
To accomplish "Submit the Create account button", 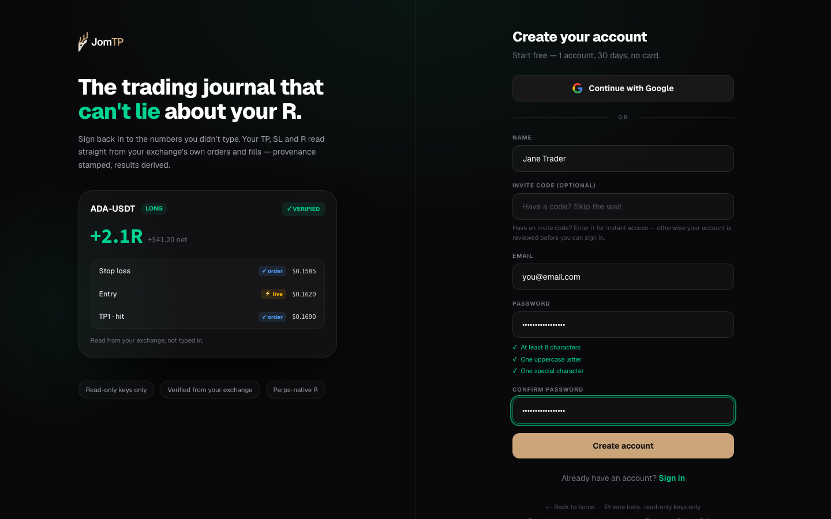I will [623, 446].
